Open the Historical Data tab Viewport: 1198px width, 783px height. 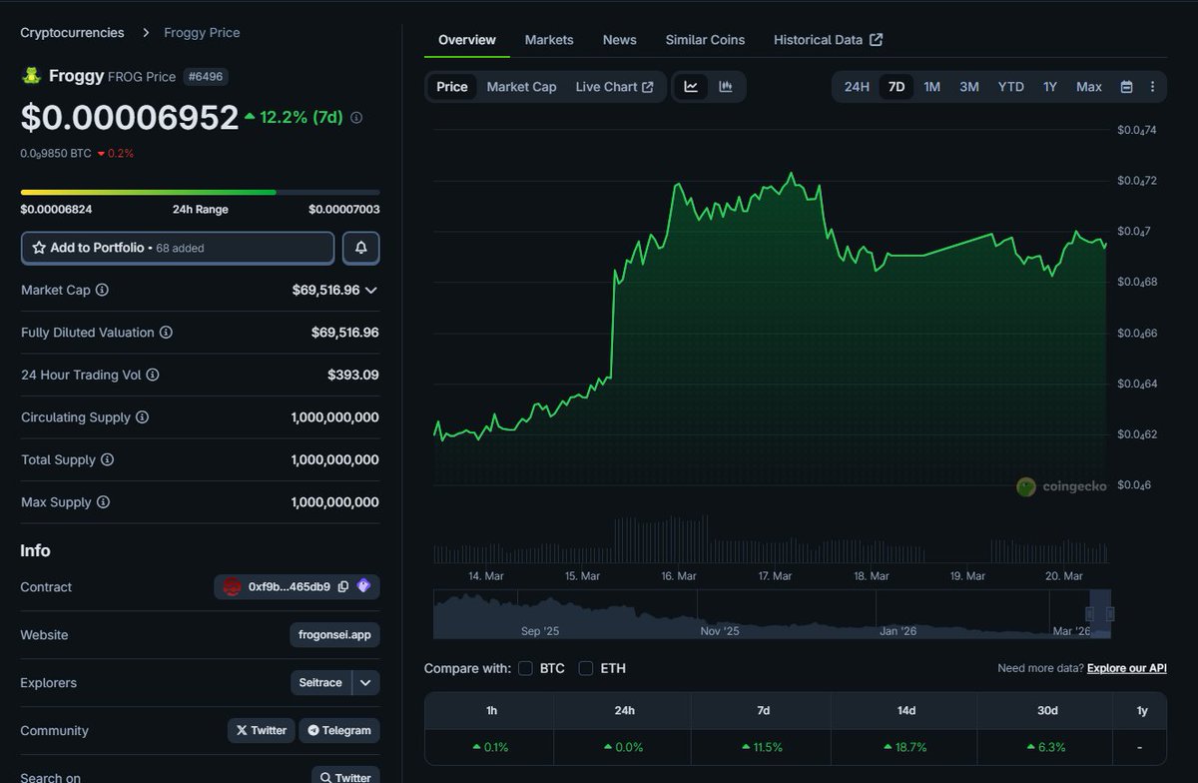pyautogui.click(x=828, y=40)
